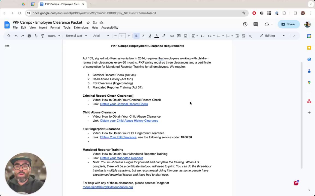
Task: Click the decrease indent icon
Action: 237,36
